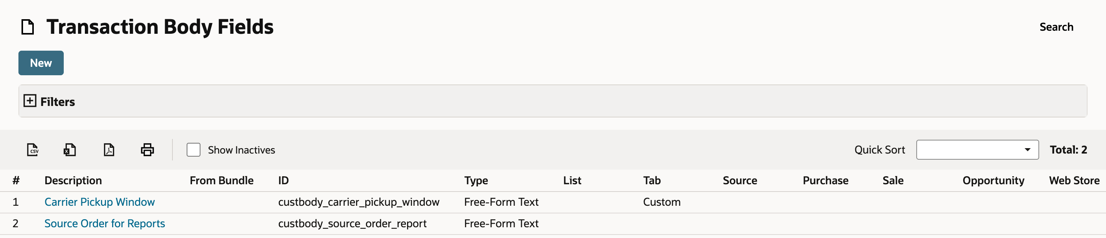This screenshot has width=1106, height=238.
Task: Click Free-Form Text in Source Order row
Action: point(501,223)
